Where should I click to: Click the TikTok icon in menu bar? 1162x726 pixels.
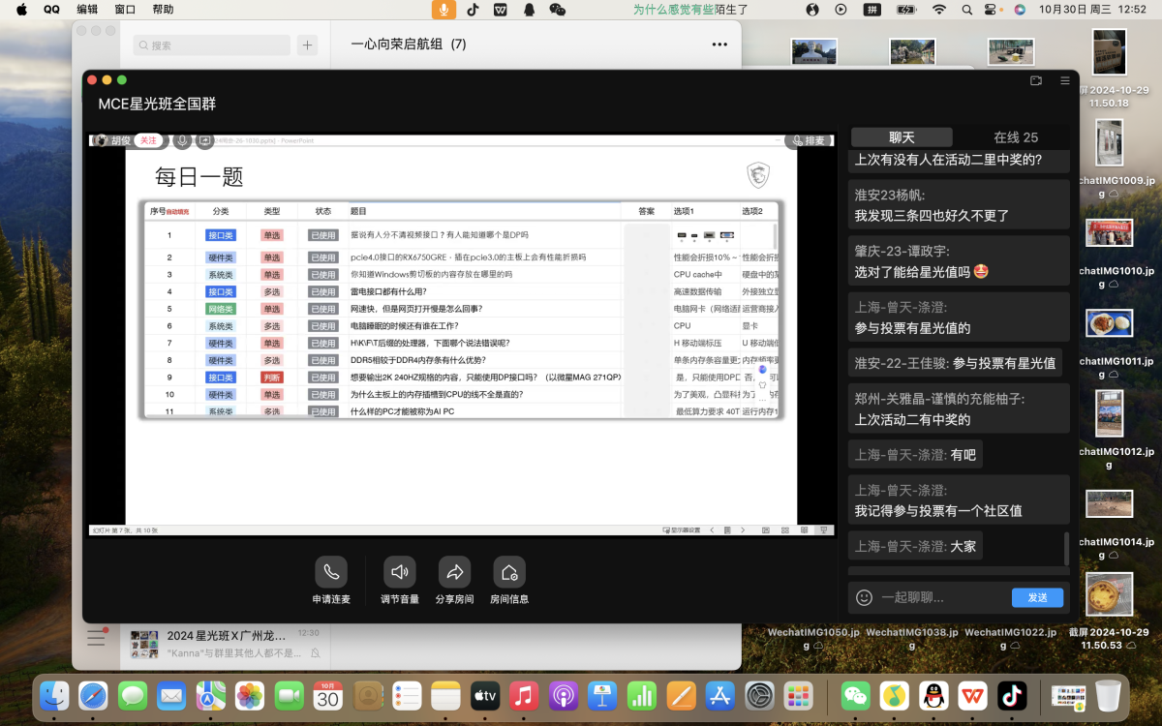[x=473, y=9]
